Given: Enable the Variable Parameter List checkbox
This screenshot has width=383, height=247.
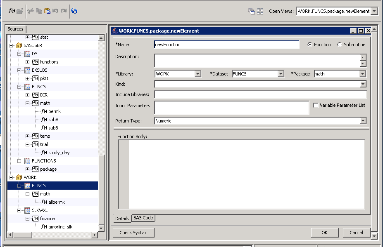Looking at the screenshot, I should 316,105.
